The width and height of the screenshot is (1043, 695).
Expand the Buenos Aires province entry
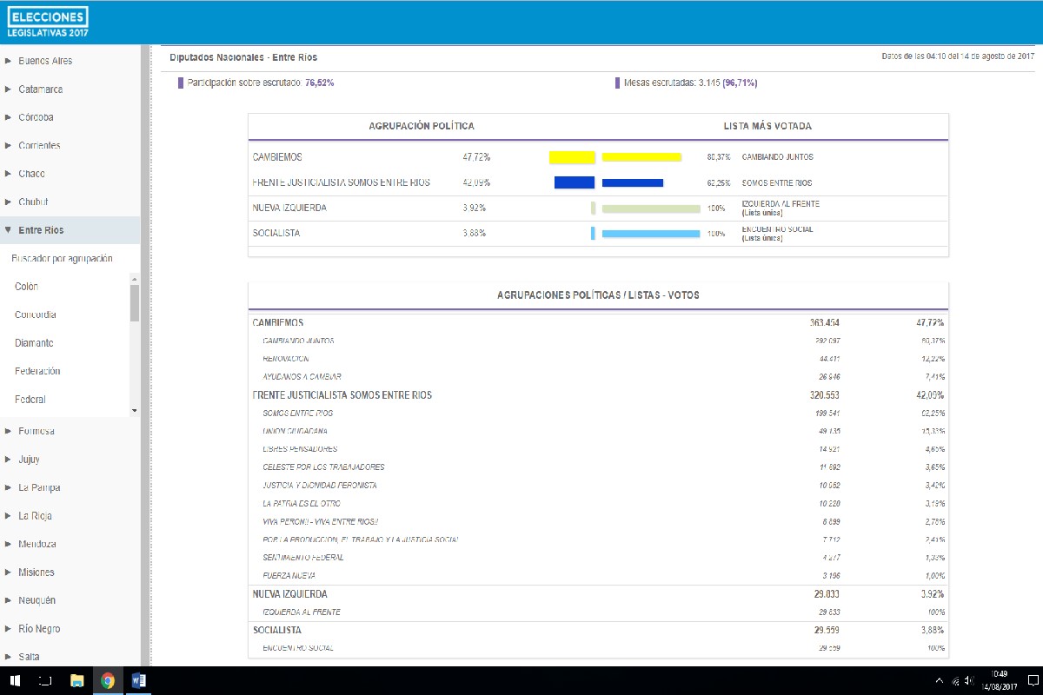coord(44,61)
